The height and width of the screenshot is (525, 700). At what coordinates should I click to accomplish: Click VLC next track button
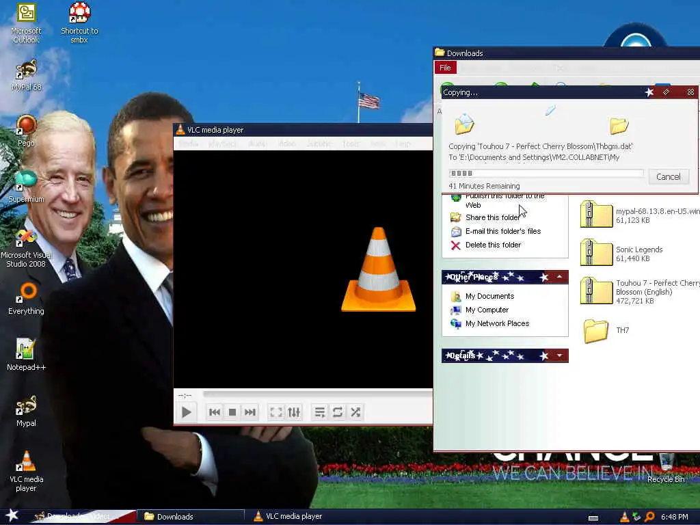tap(250, 412)
